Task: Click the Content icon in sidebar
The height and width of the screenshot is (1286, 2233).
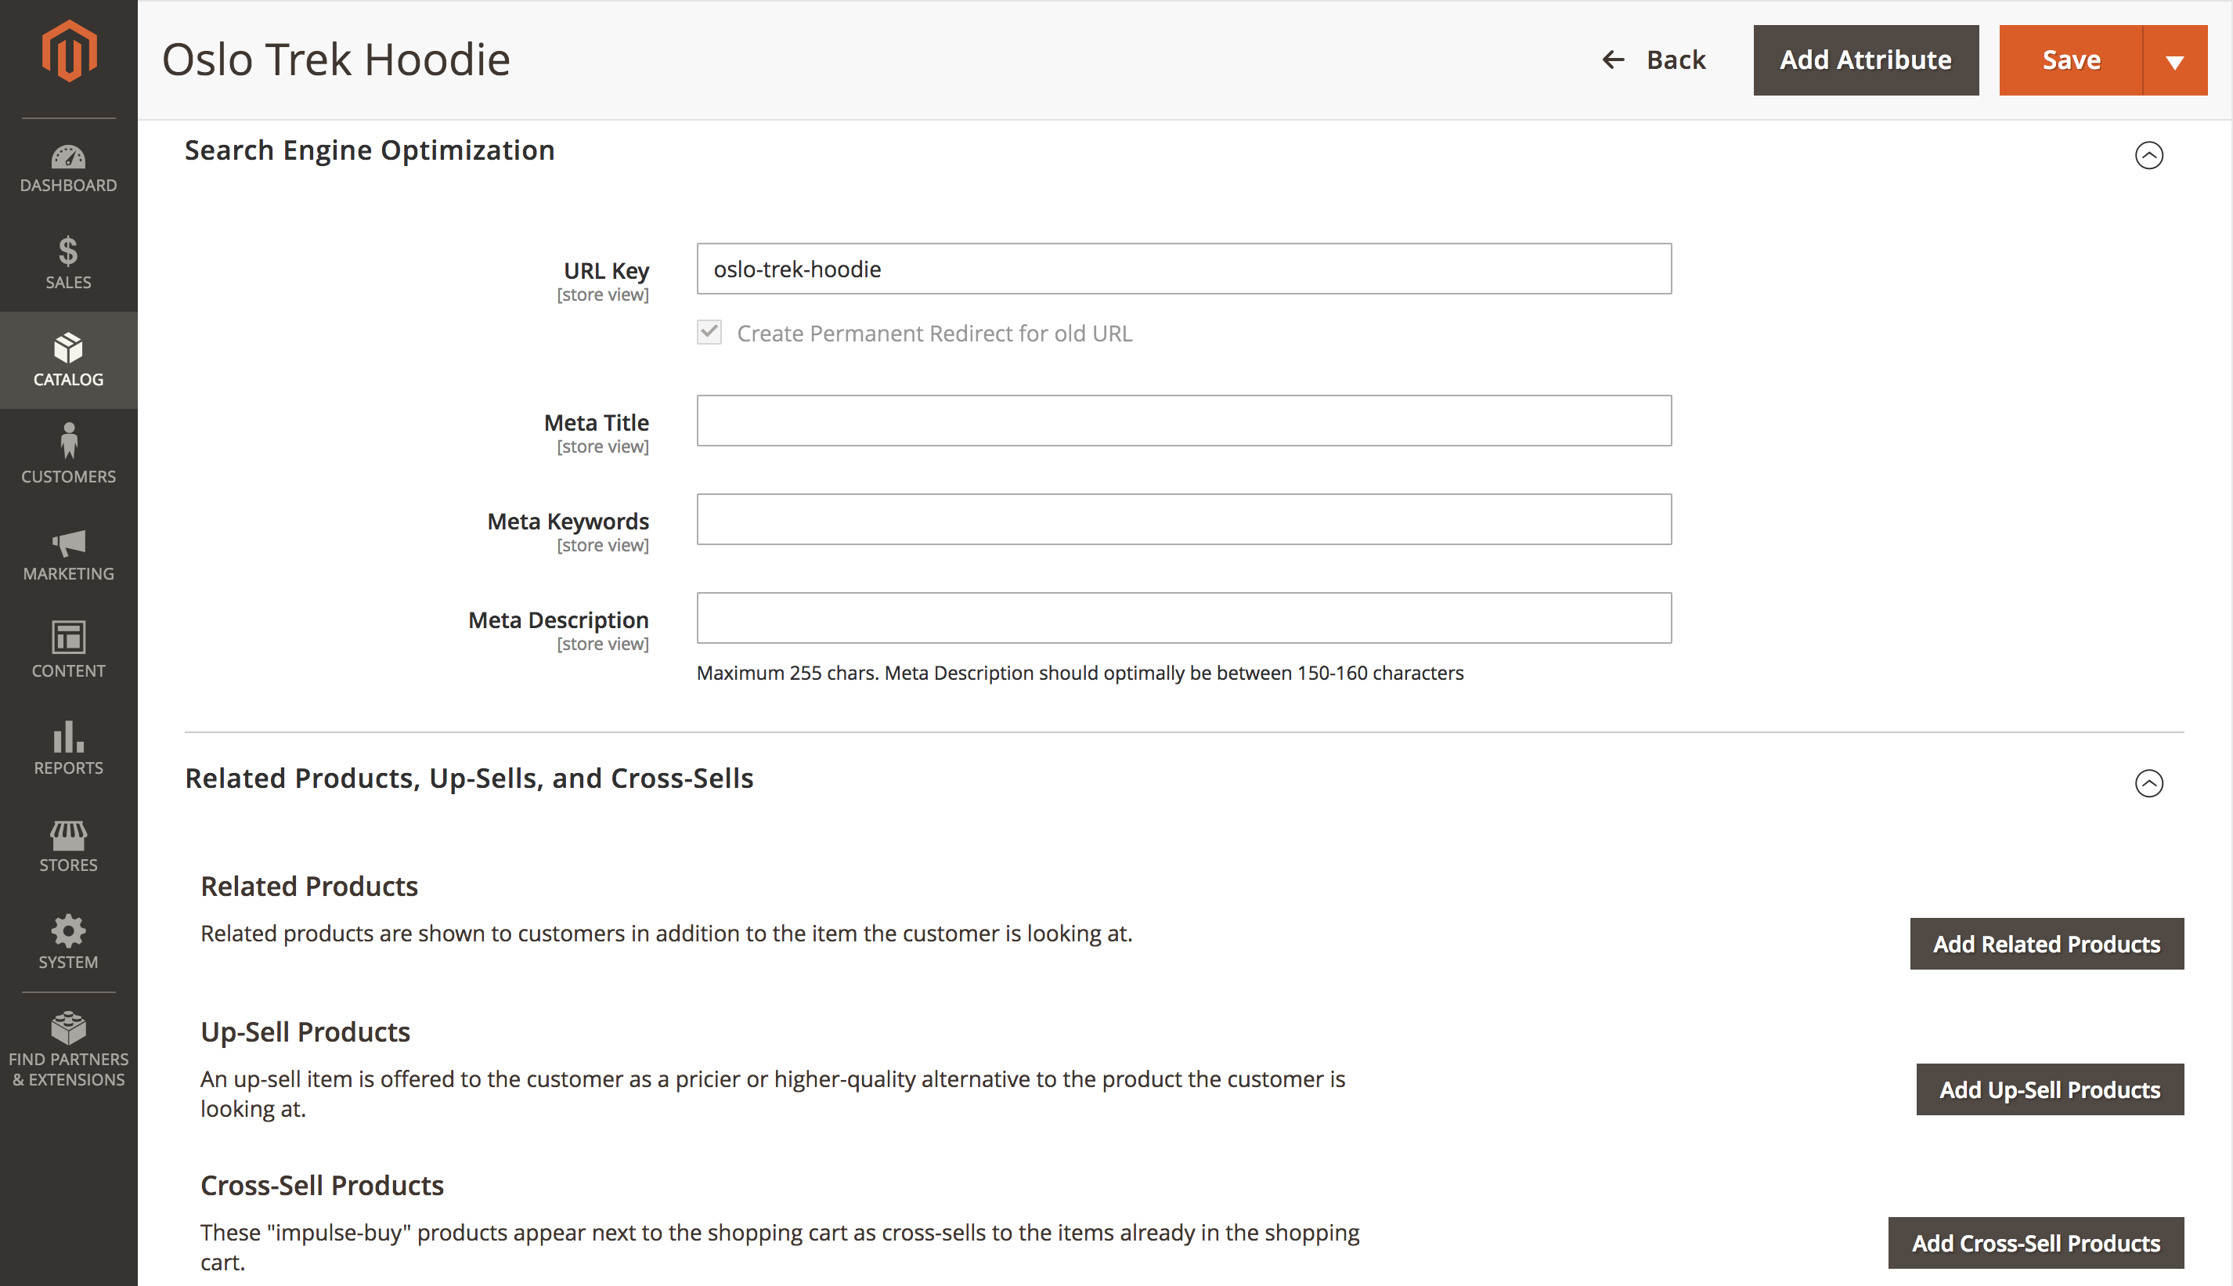Action: pyautogui.click(x=67, y=646)
